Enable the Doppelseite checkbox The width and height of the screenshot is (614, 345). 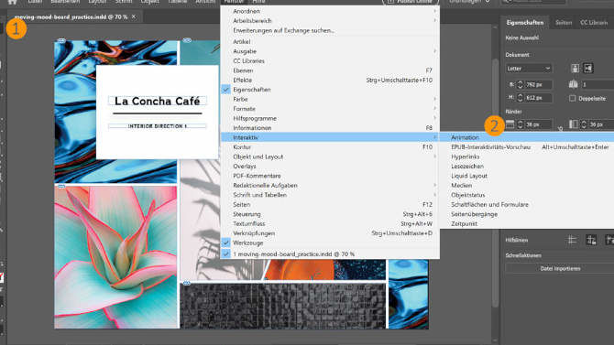(x=573, y=99)
